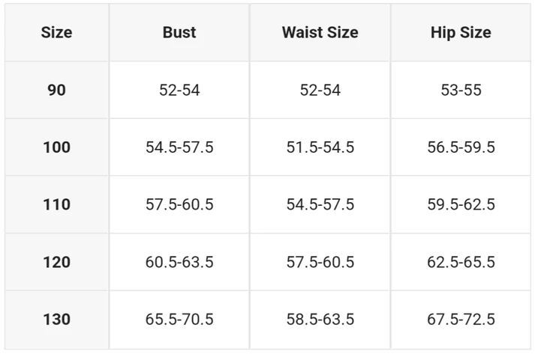The image size is (535, 360).
Task: Click bust value 57.5-60.5 for size 110
Action: tap(179, 204)
